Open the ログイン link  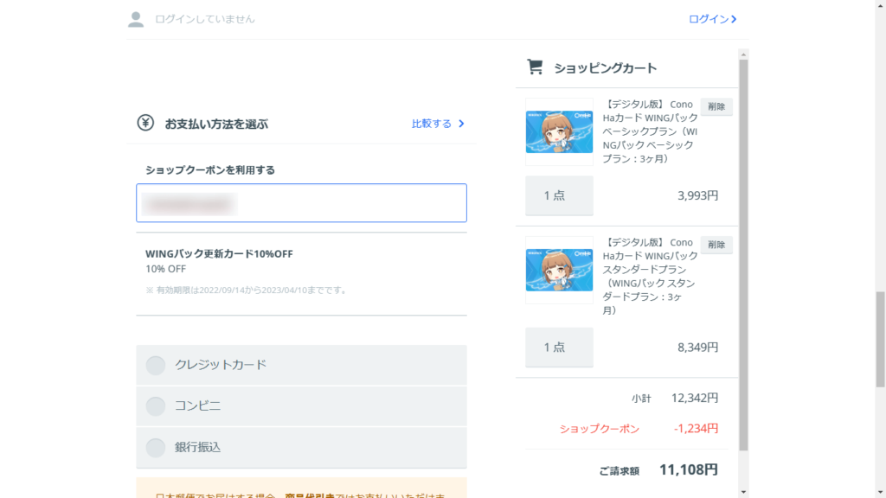tap(713, 19)
